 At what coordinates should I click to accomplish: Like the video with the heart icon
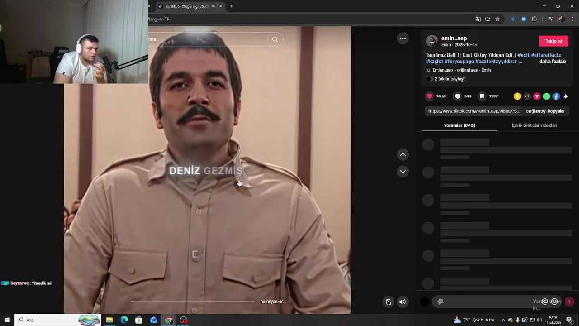click(x=430, y=96)
